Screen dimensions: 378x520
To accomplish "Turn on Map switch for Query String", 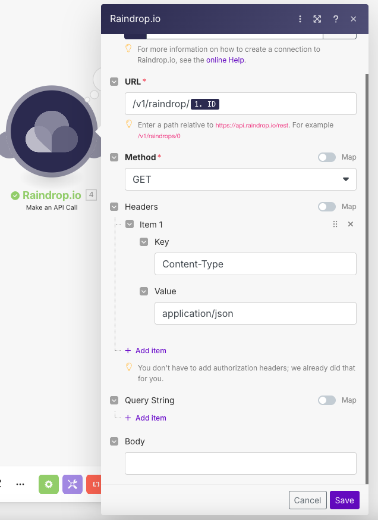I will coord(327,400).
